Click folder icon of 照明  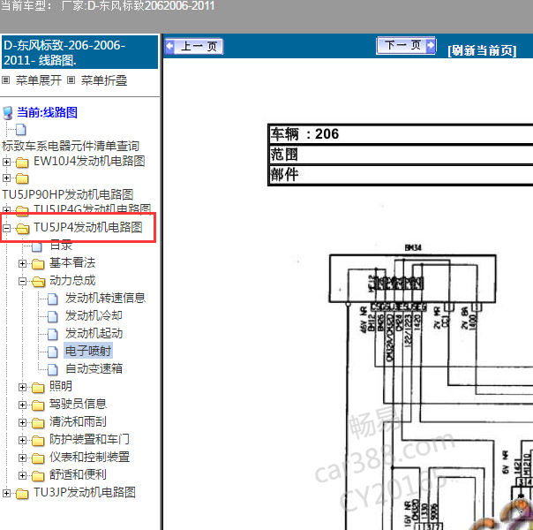click(x=38, y=388)
